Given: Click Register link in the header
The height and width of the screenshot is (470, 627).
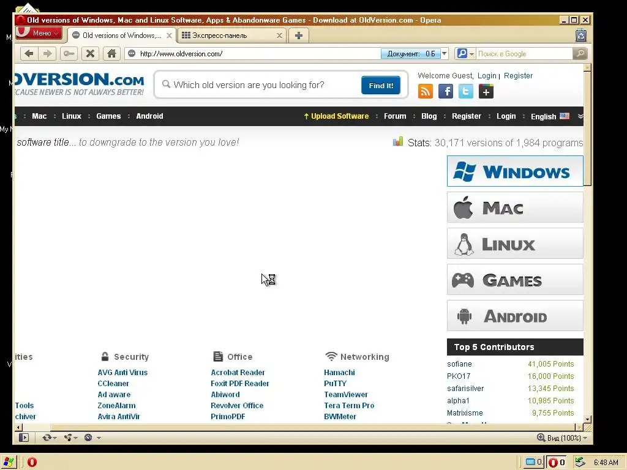Looking at the screenshot, I should [518, 75].
